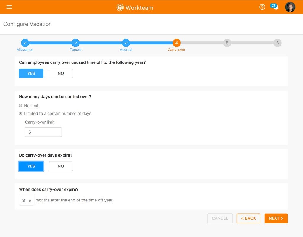Open notifications bell with 27 badge

pyautogui.click(x=274, y=7)
